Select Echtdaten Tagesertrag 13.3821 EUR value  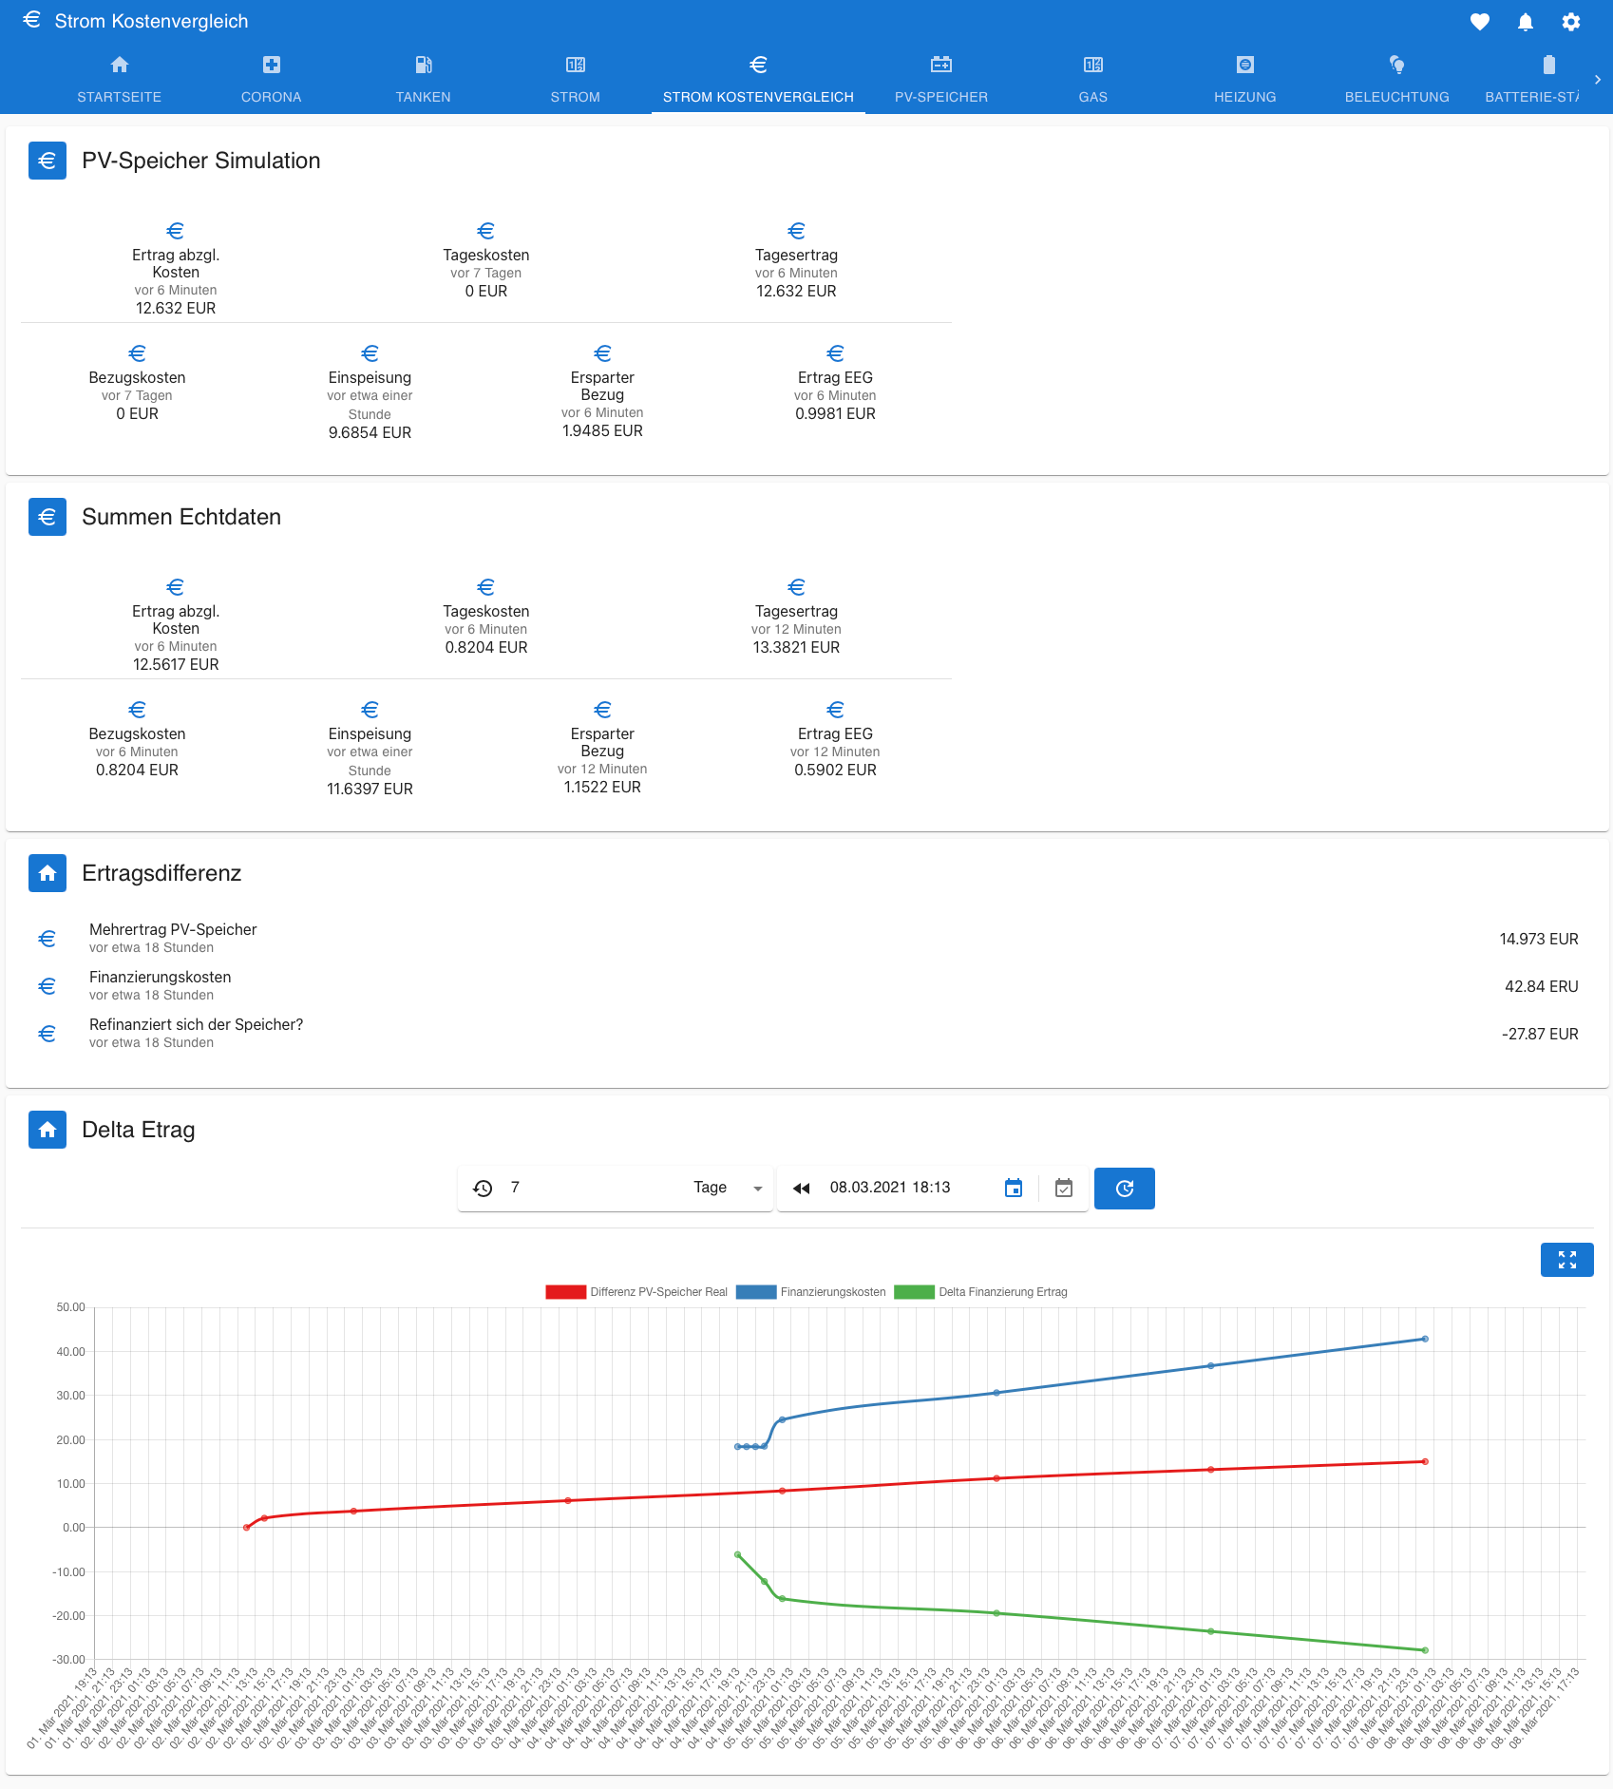(x=797, y=647)
